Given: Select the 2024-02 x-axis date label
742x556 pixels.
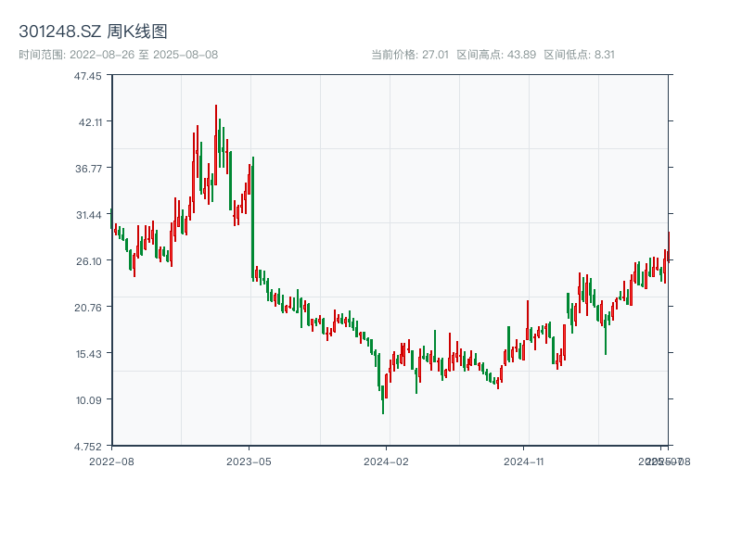Looking at the screenshot, I should (387, 461).
